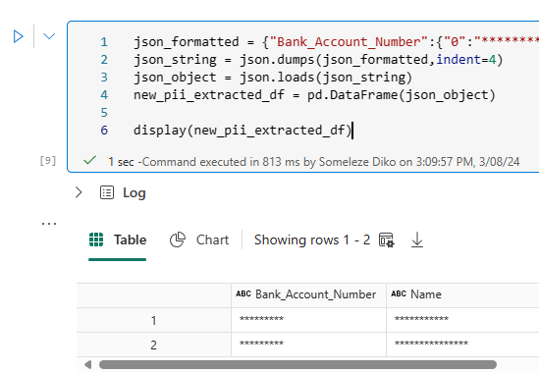Click the Log list icon
This screenshot has height=372, width=539.
(x=107, y=192)
